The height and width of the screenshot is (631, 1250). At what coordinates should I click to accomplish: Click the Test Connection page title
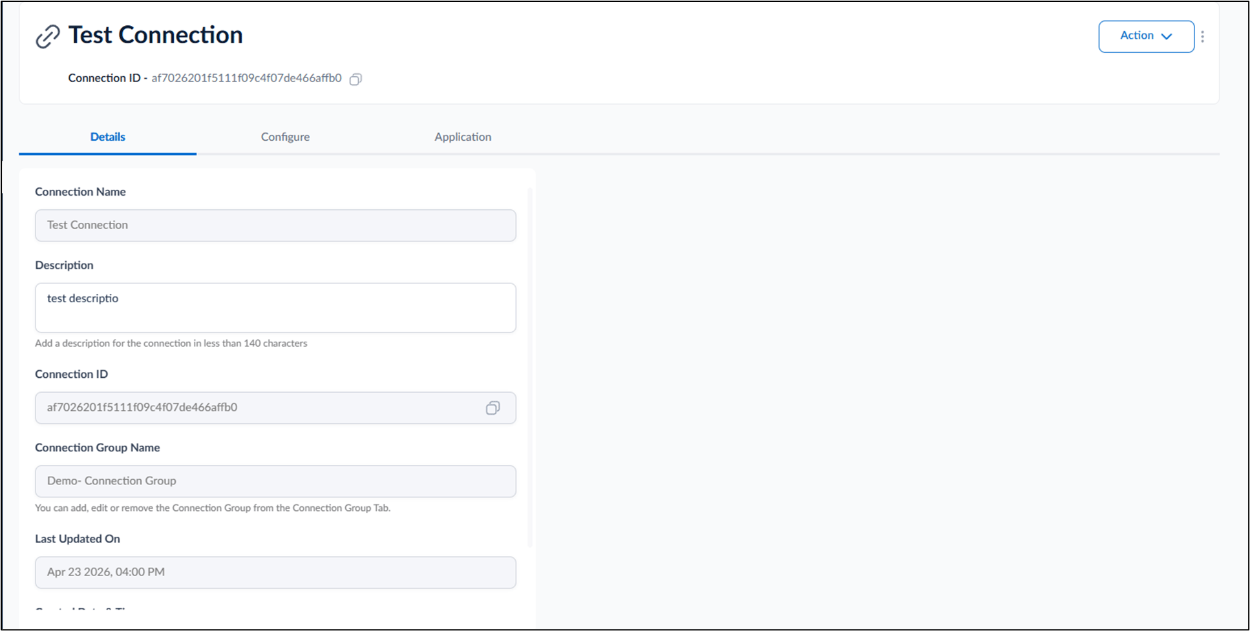(x=156, y=35)
